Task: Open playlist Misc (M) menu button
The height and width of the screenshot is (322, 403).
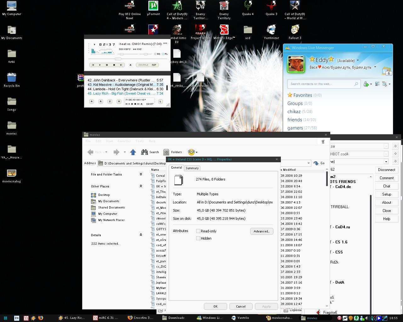Action: (x=119, y=101)
